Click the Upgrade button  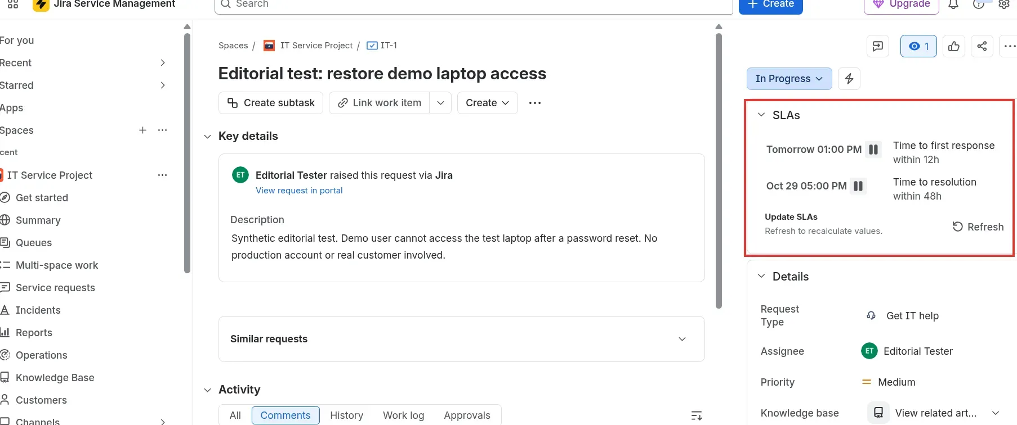click(902, 4)
